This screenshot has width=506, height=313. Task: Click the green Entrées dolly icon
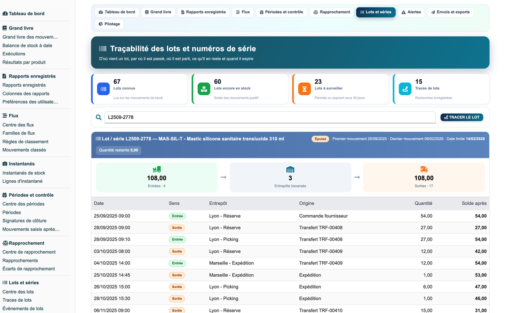coord(157,169)
